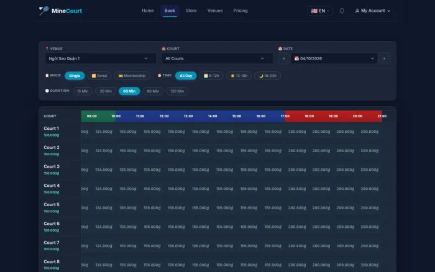This screenshot has height=272, width=435.
Task: Set duration to 90 Min
Action: click(x=153, y=91)
